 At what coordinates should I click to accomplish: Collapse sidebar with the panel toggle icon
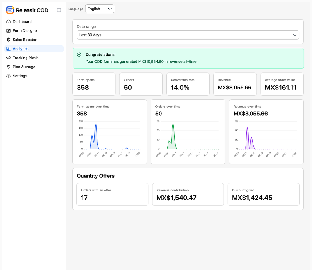pyautogui.click(x=59, y=10)
